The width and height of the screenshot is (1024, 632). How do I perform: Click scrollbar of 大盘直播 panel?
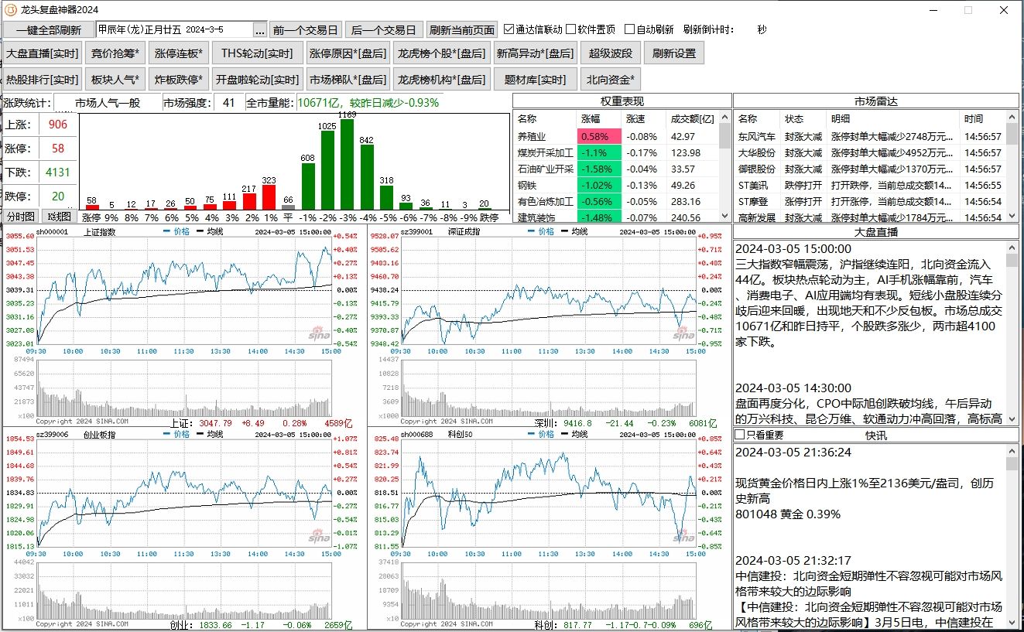click(x=1012, y=333)
